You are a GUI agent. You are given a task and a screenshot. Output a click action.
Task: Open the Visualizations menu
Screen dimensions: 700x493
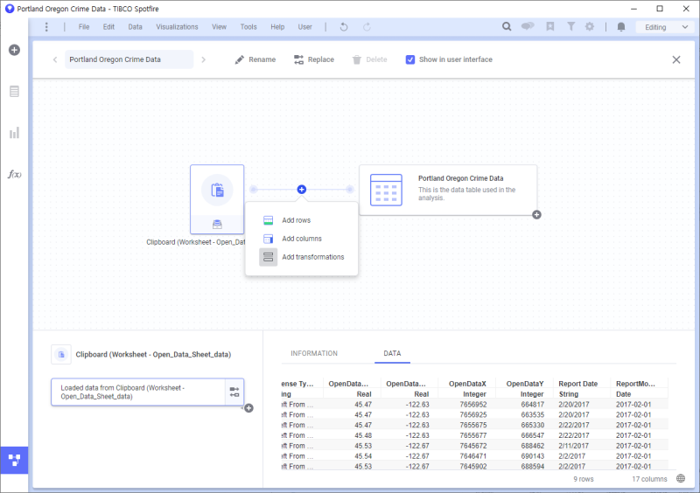177,27
